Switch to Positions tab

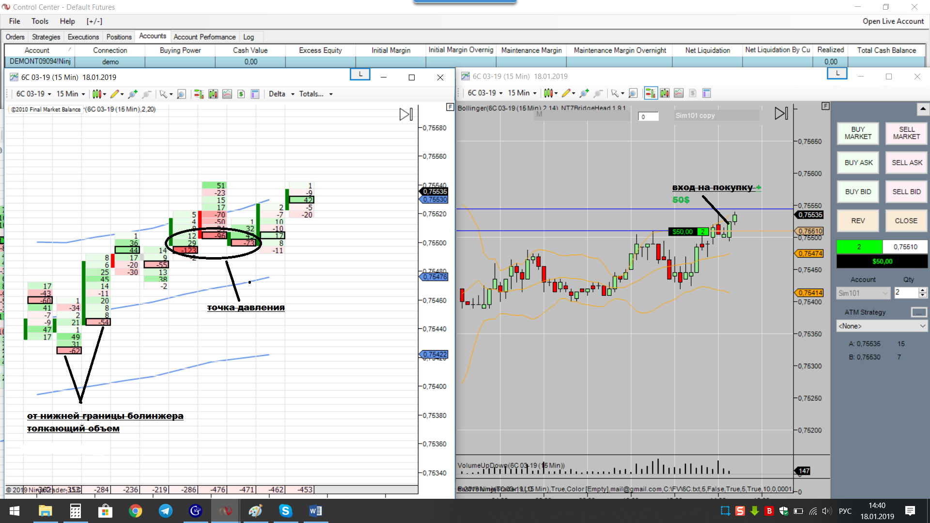point(119,37)
